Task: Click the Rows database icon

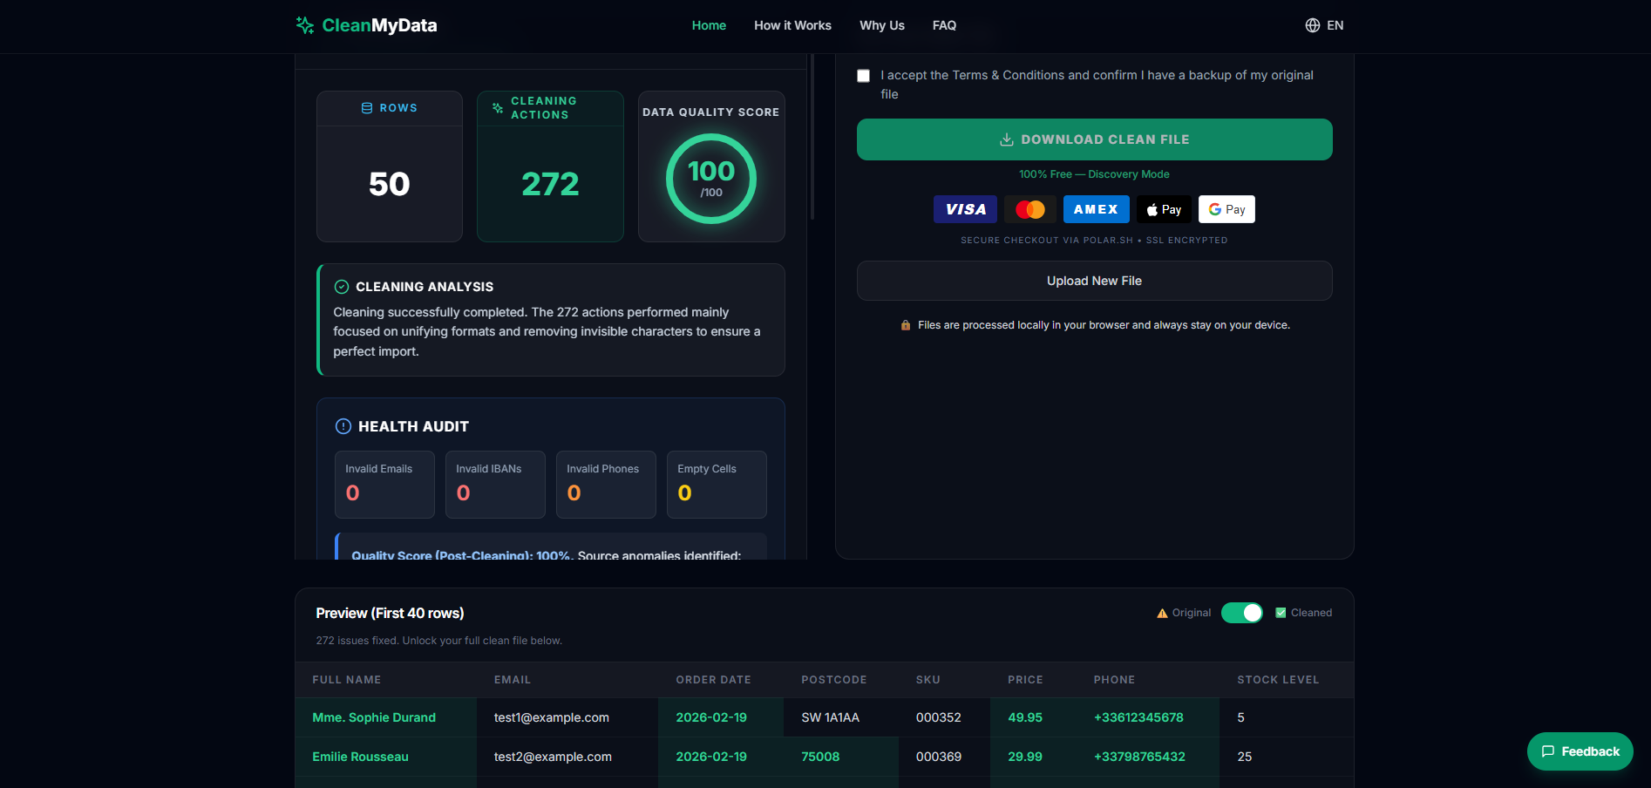Action: (367, 108)
